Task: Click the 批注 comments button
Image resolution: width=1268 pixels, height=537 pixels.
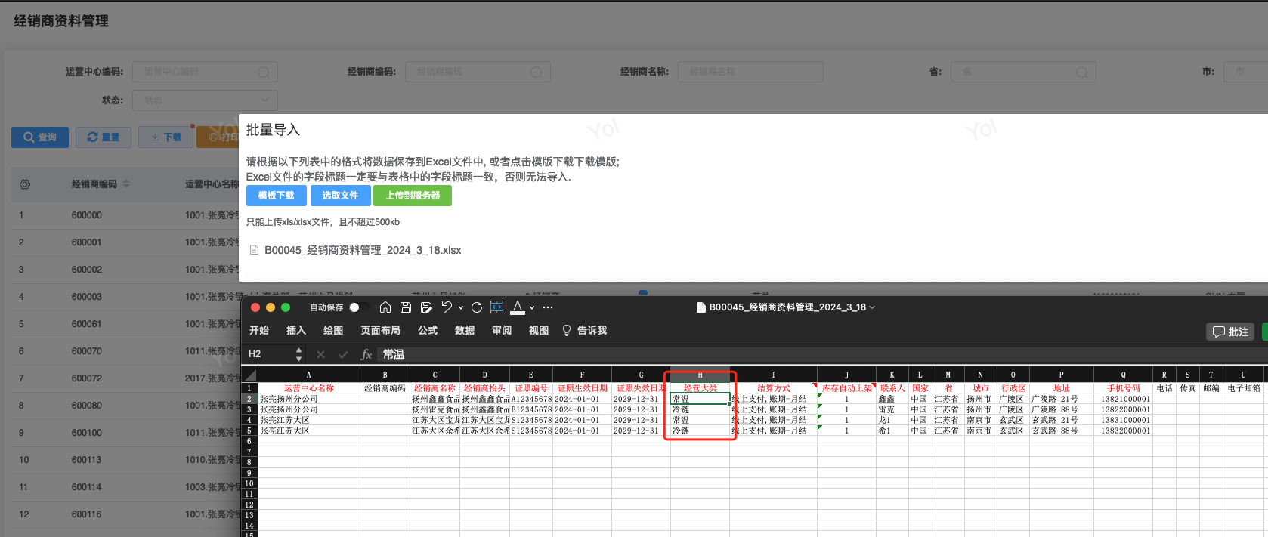Action: point(1230,332)
